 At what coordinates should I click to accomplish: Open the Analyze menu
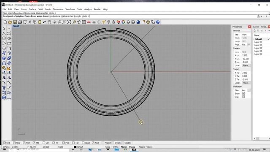[x=88, y=9]
